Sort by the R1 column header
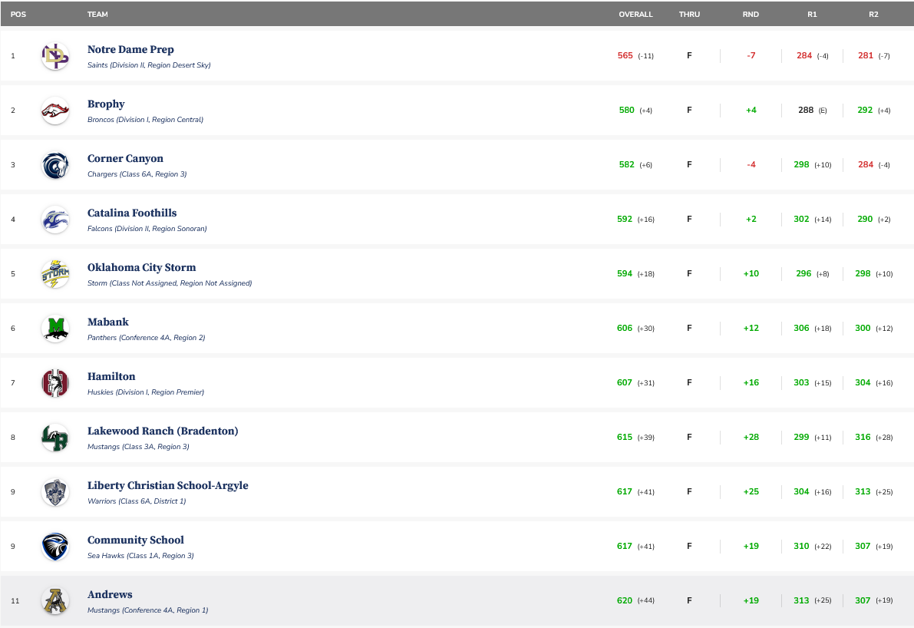This screenshot has height=628, width=914. 812,15
